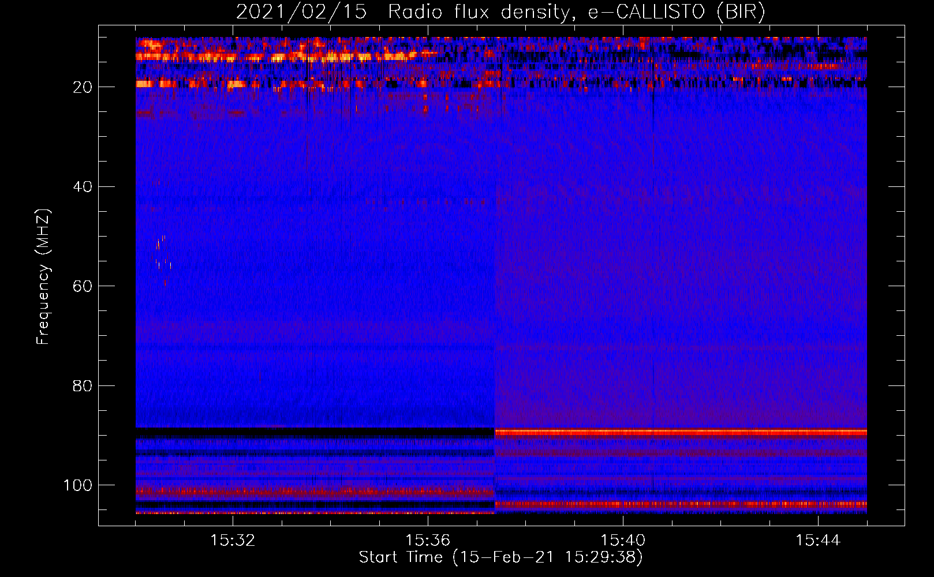Click the '80' frequency tick label

(83, 385)
